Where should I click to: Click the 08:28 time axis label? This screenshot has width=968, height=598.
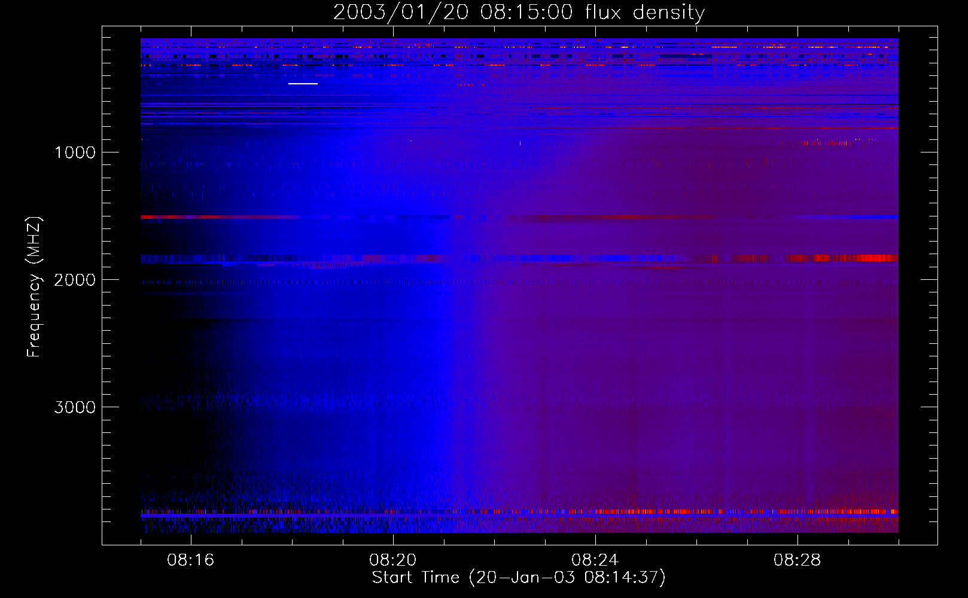pos(797,560)
